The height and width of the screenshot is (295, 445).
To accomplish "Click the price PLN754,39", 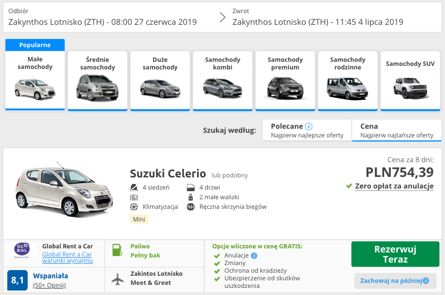I will (x=399, y=172).
